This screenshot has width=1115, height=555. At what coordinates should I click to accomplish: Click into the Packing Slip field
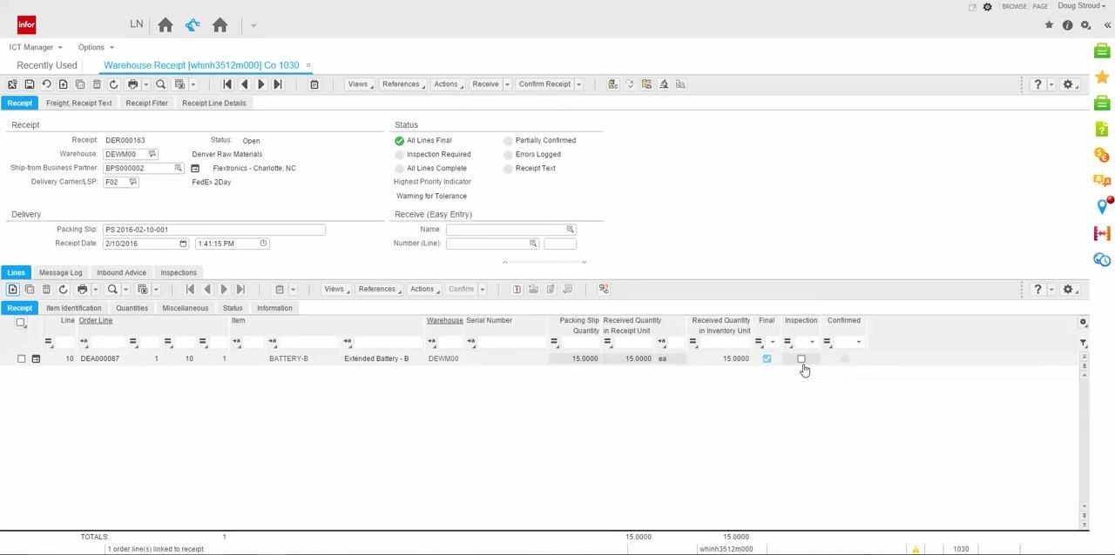click(x=214, y=230)
